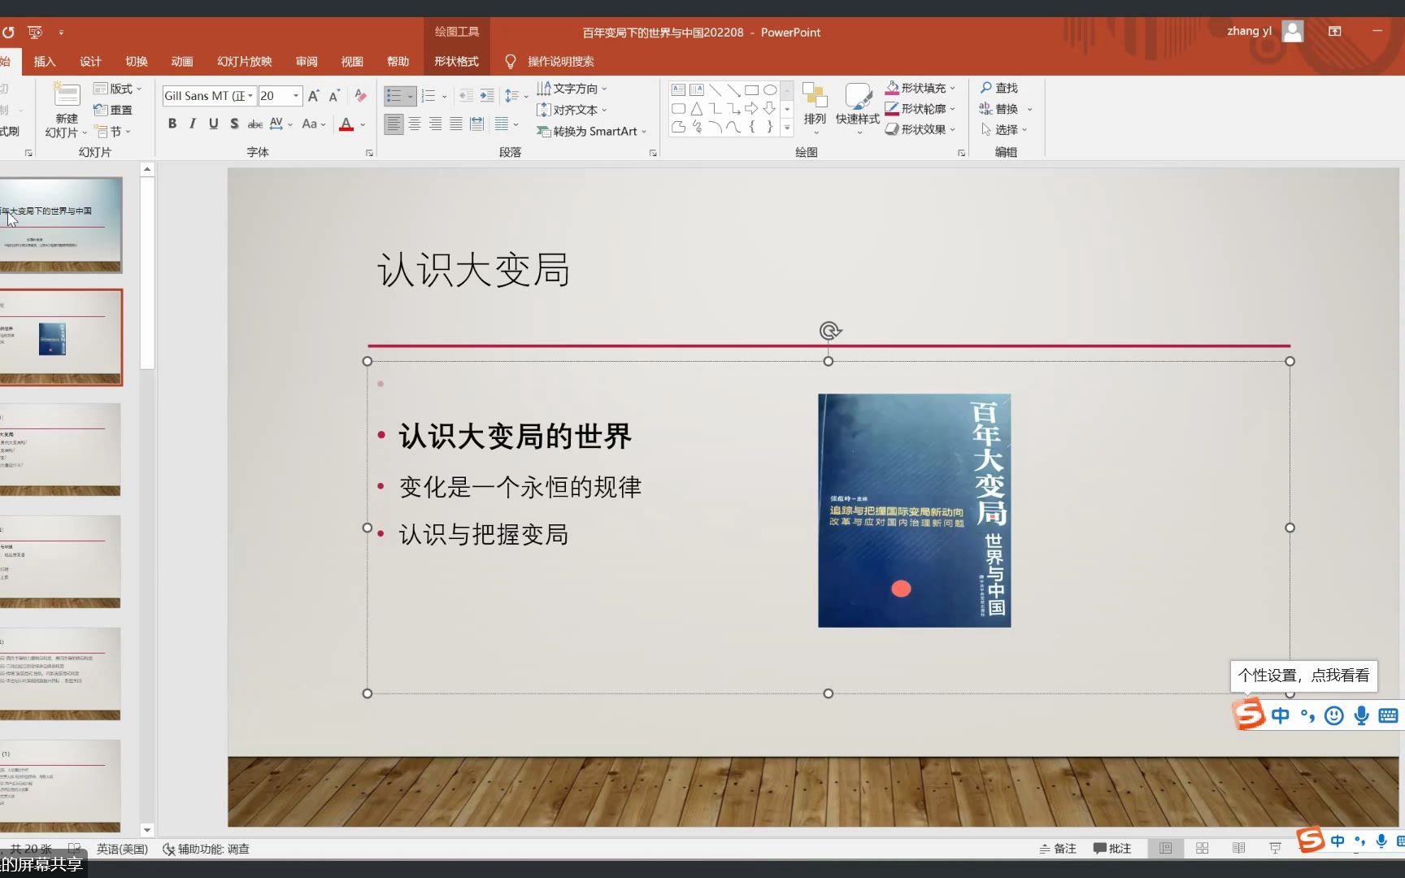
Task: Expand the shapes gallery more arrow
Action: click(x=787, y=128)
